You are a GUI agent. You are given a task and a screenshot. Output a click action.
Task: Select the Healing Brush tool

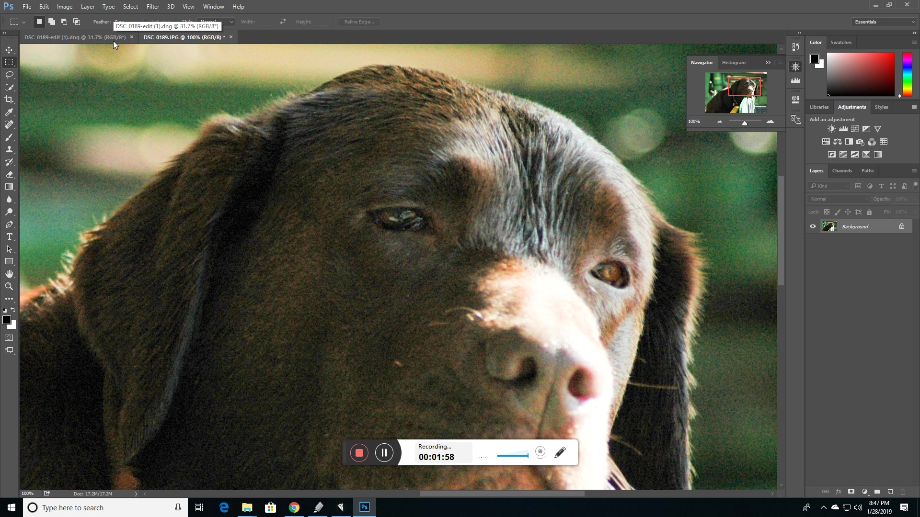(x=9, y=124)
